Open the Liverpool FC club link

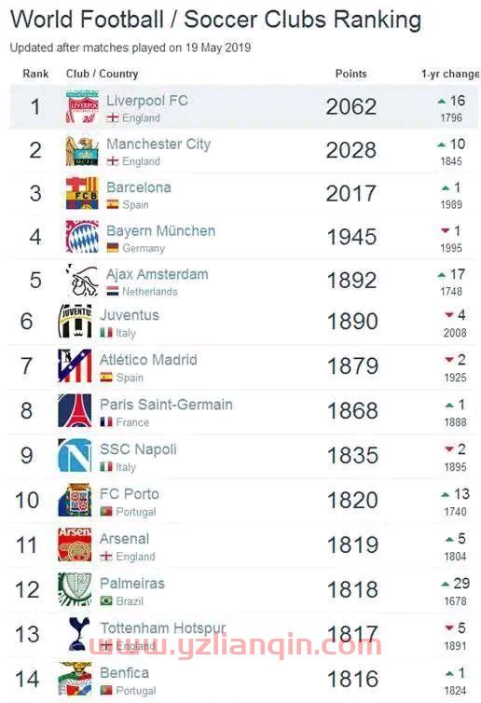(147, 101)
